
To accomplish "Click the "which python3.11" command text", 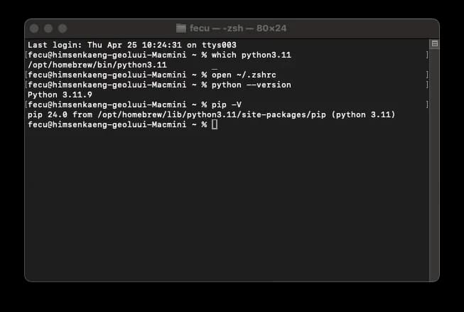I will [x=251, y=55].
